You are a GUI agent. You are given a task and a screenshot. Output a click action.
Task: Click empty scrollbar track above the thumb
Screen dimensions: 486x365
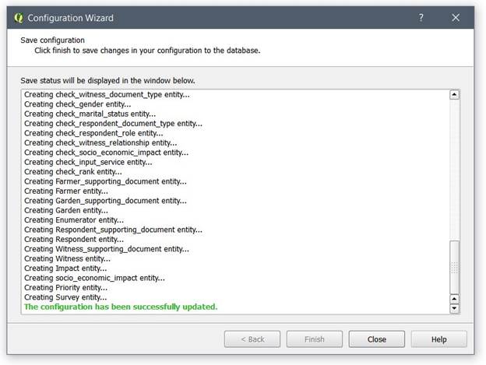pos(454,170)
